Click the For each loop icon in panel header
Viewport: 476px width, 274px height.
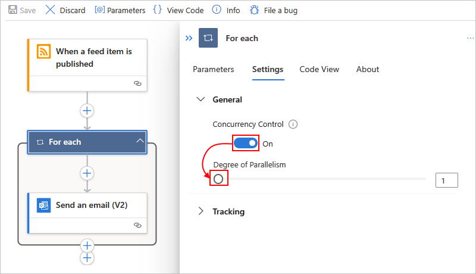click(208, 38)
